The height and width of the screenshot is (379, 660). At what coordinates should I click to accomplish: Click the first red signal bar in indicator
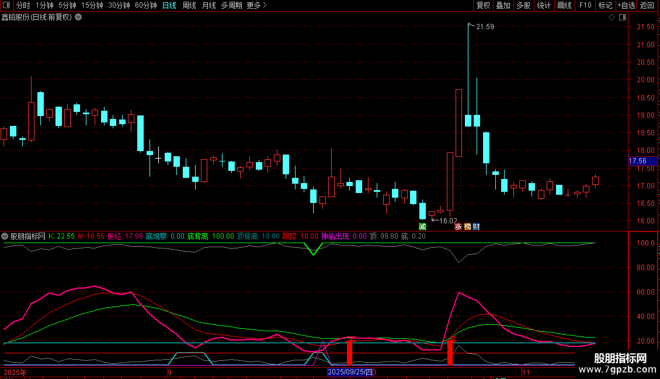coord(350,353)
